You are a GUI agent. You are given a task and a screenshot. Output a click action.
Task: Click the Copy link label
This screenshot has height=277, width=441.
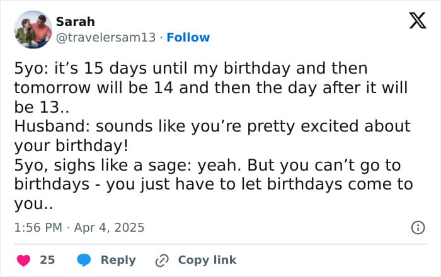(207, 260)
